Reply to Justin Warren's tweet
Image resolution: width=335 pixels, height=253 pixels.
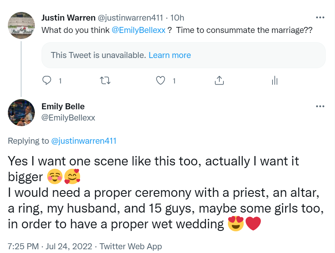47,80
